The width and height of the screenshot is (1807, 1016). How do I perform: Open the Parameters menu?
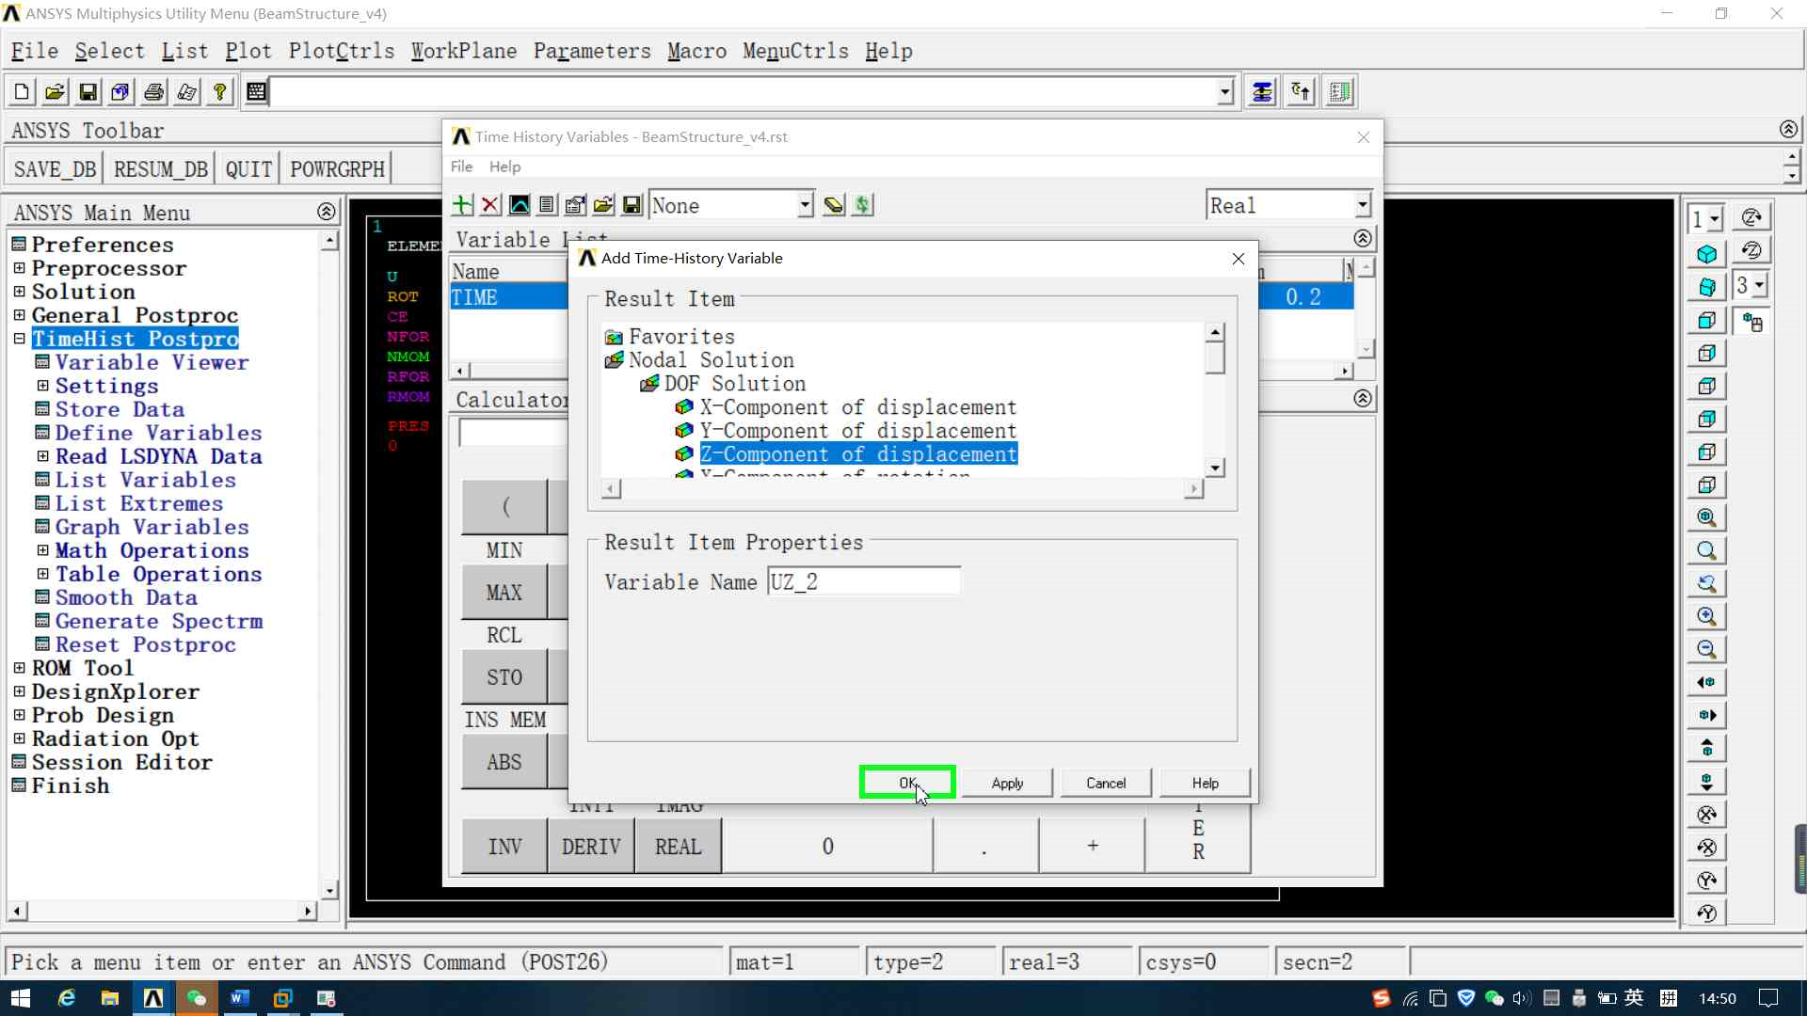[591, 51]
